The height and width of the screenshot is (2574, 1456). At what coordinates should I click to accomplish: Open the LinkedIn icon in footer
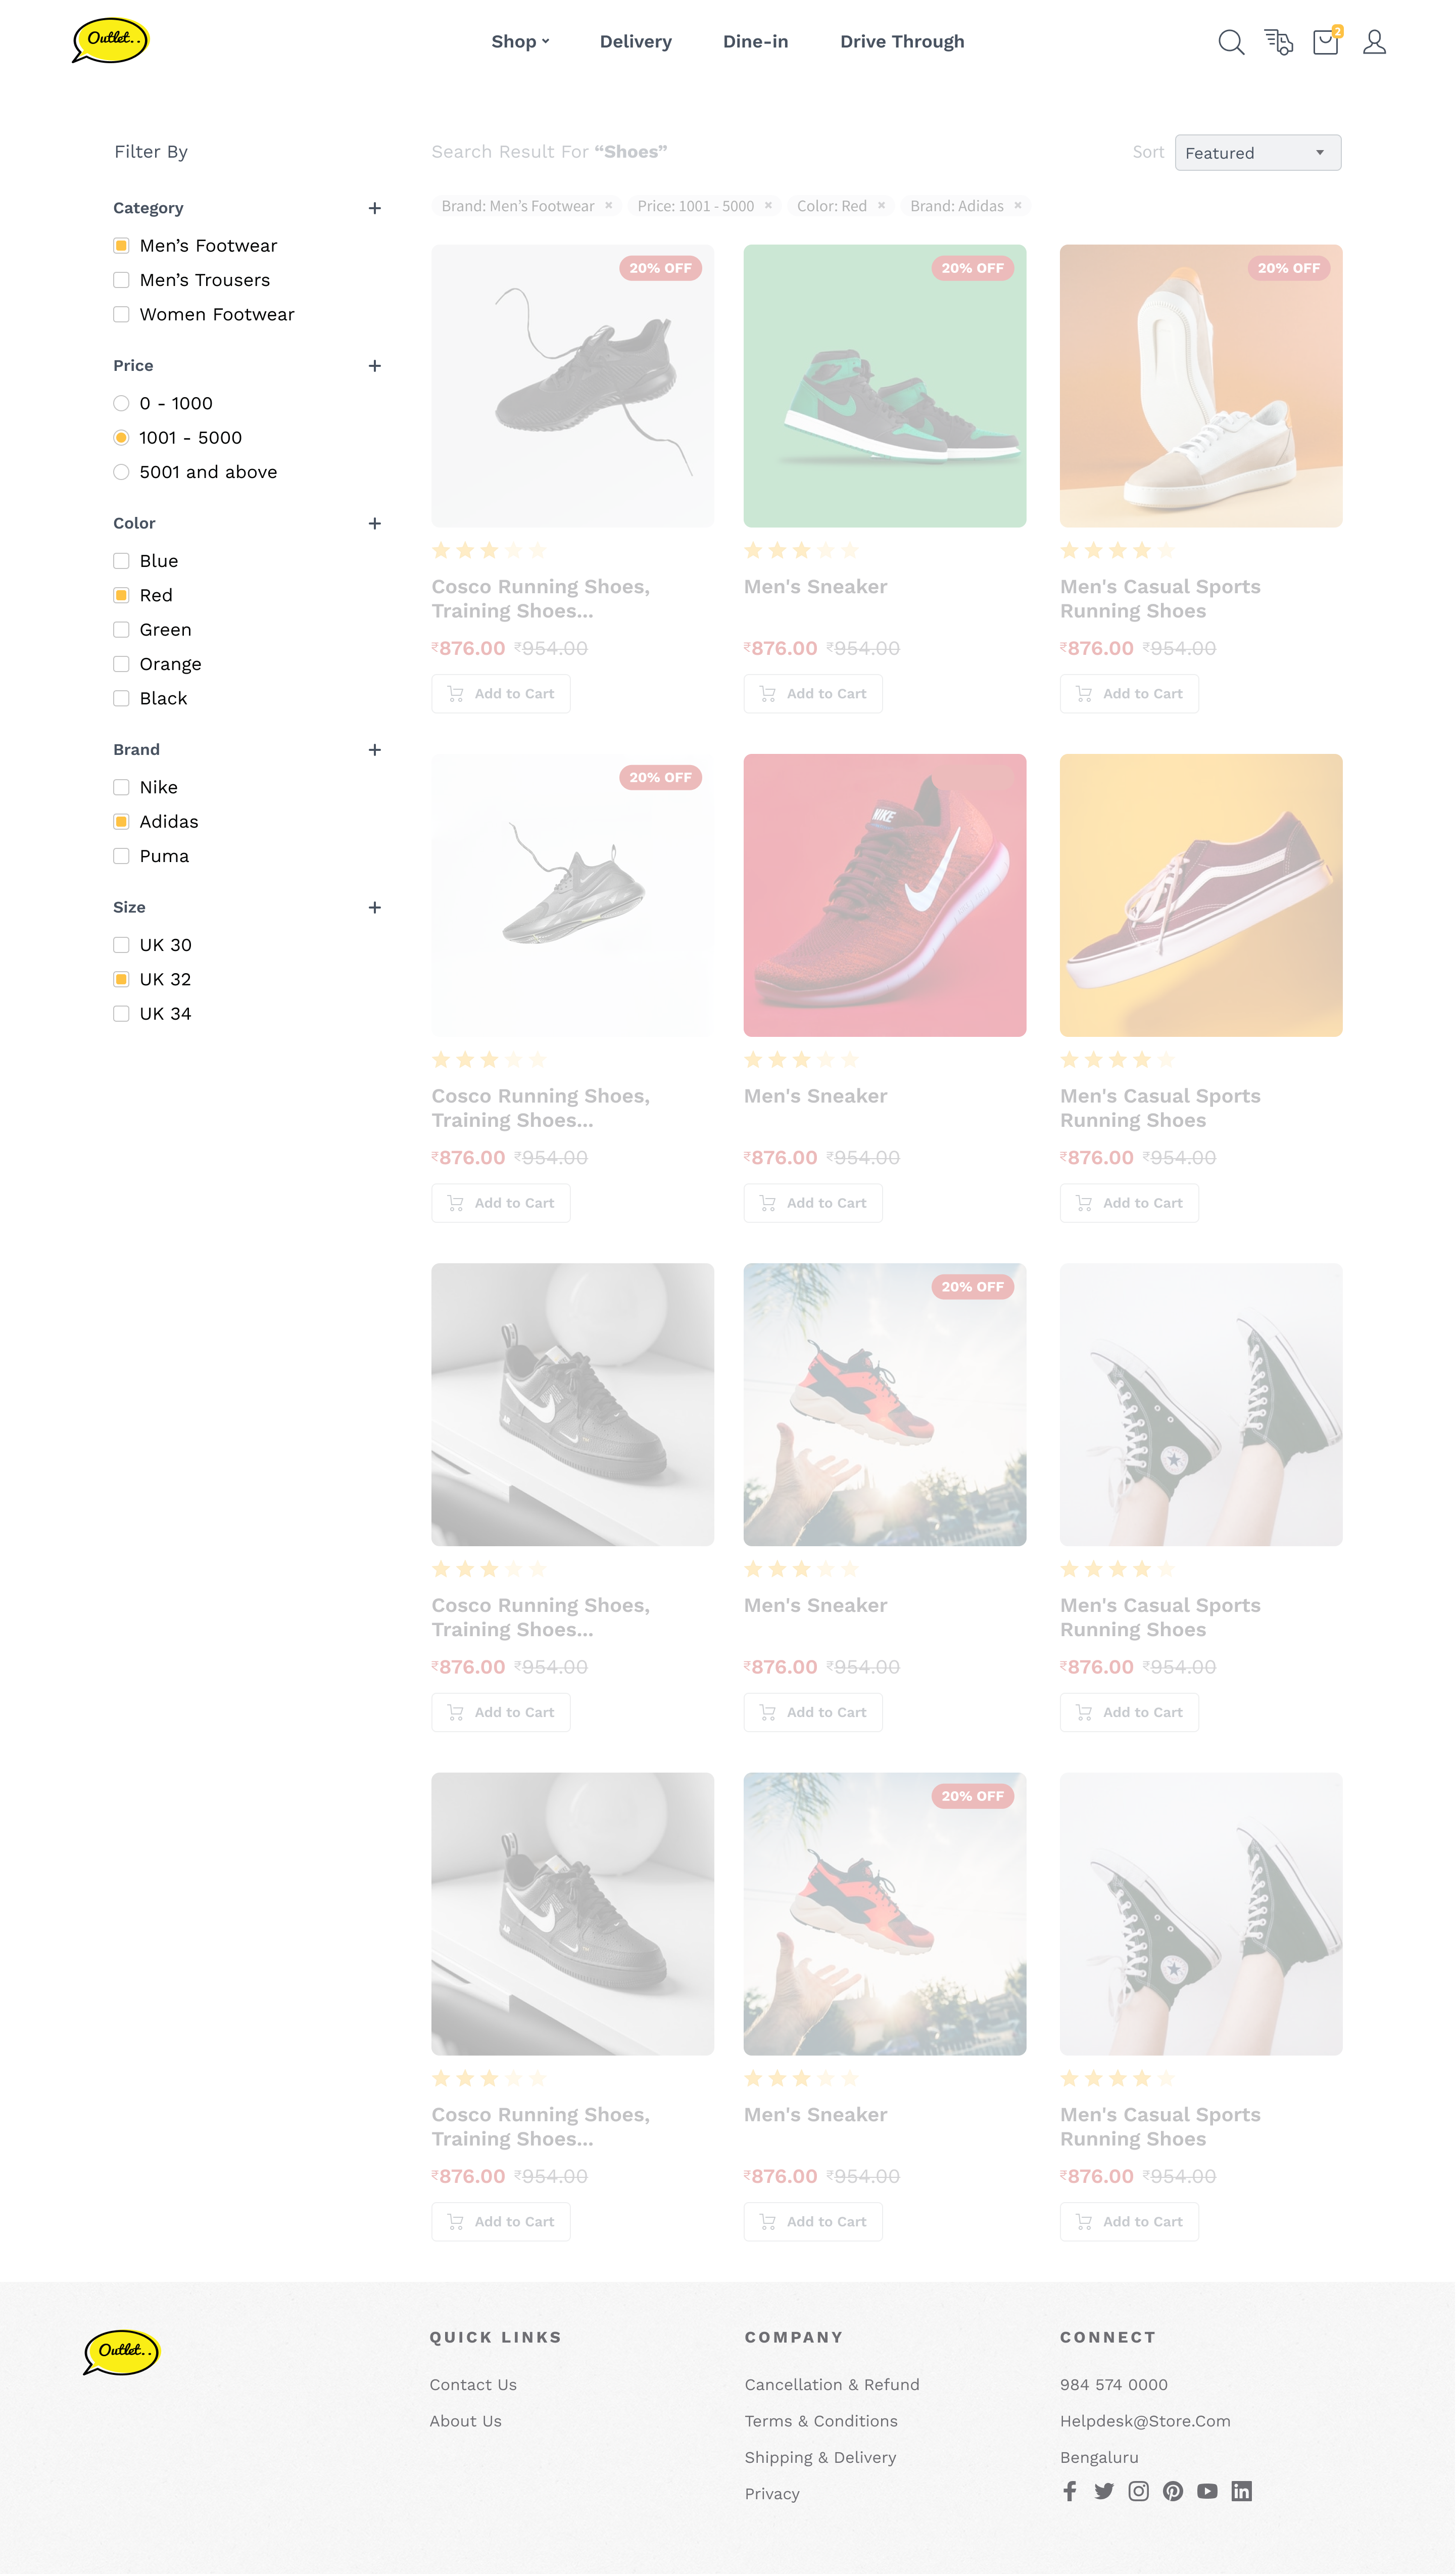pos(1241,2491)
